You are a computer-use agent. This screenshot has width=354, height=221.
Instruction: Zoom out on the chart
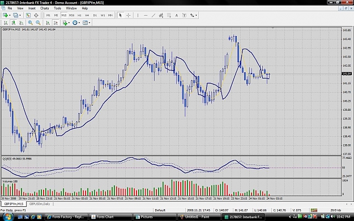pyautogui.click(x=38, y=23)
